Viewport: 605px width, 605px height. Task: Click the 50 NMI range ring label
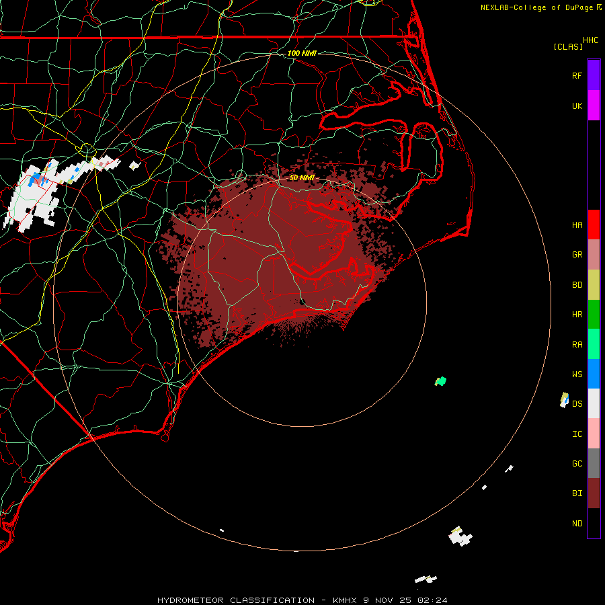click(x=302, y=177)
